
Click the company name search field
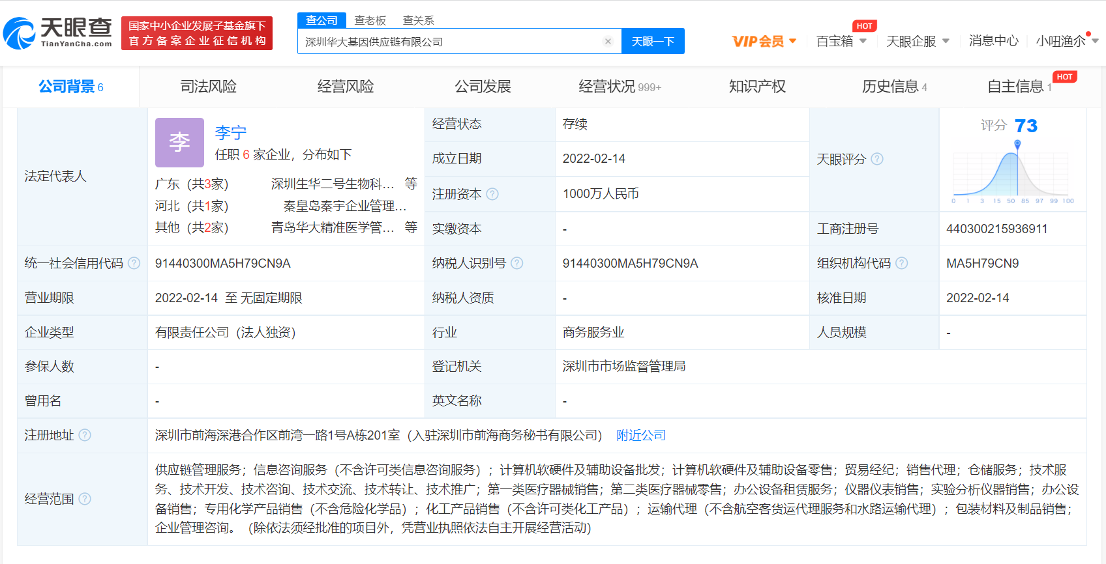450,42
